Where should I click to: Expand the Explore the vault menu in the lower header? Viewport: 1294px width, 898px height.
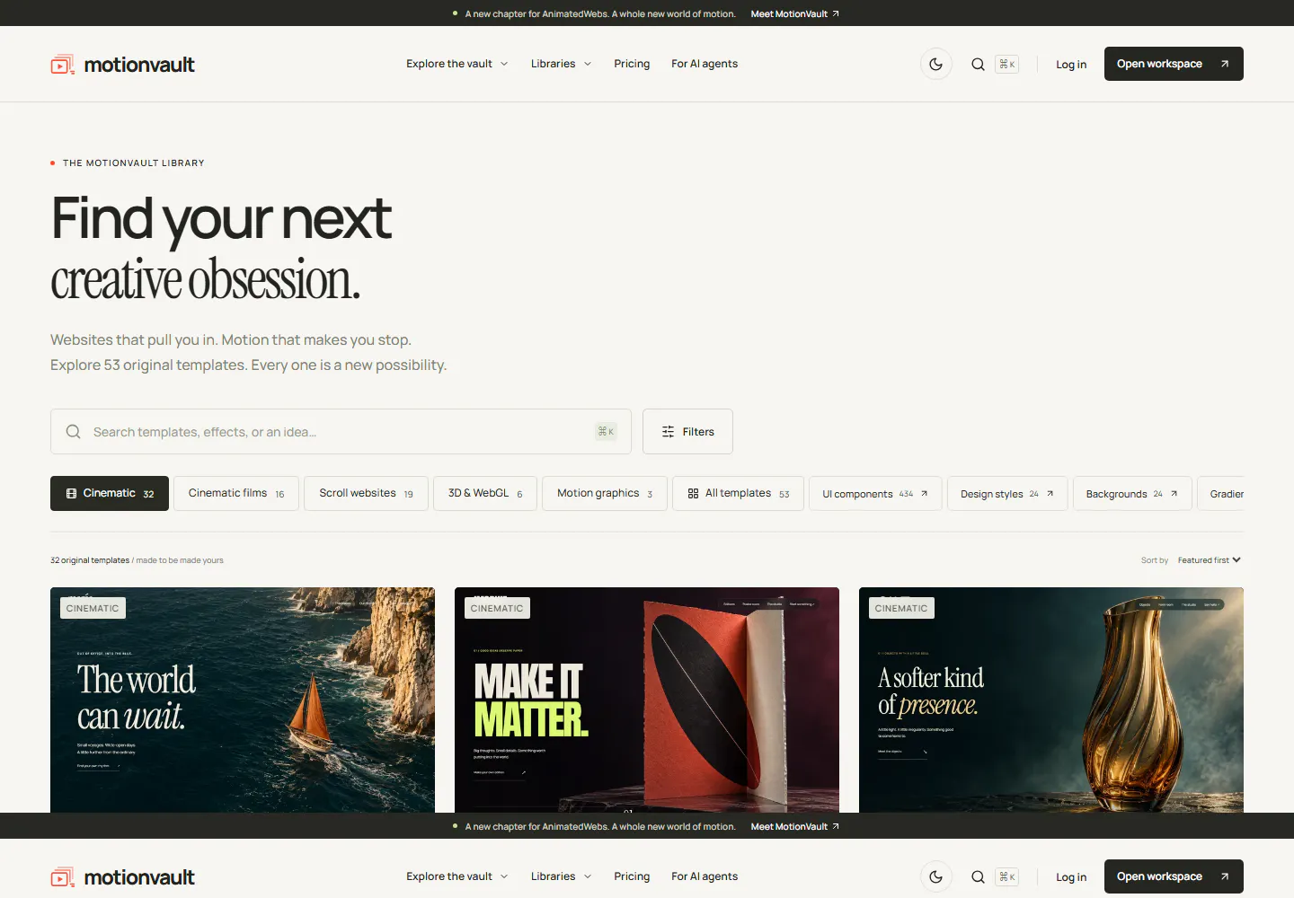point(457,876)
